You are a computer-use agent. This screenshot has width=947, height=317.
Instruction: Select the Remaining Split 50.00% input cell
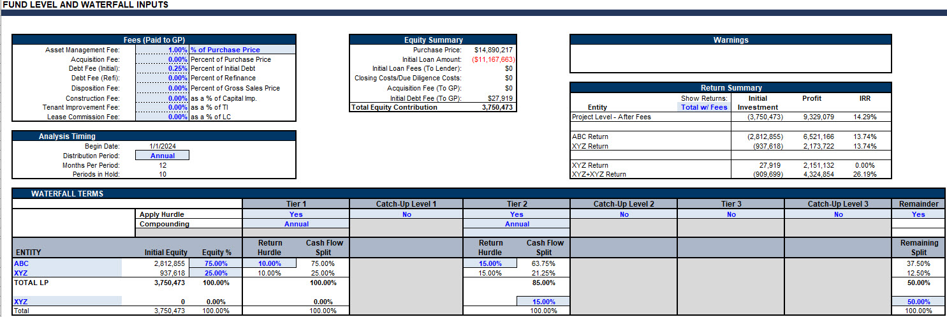pos(918,302)
